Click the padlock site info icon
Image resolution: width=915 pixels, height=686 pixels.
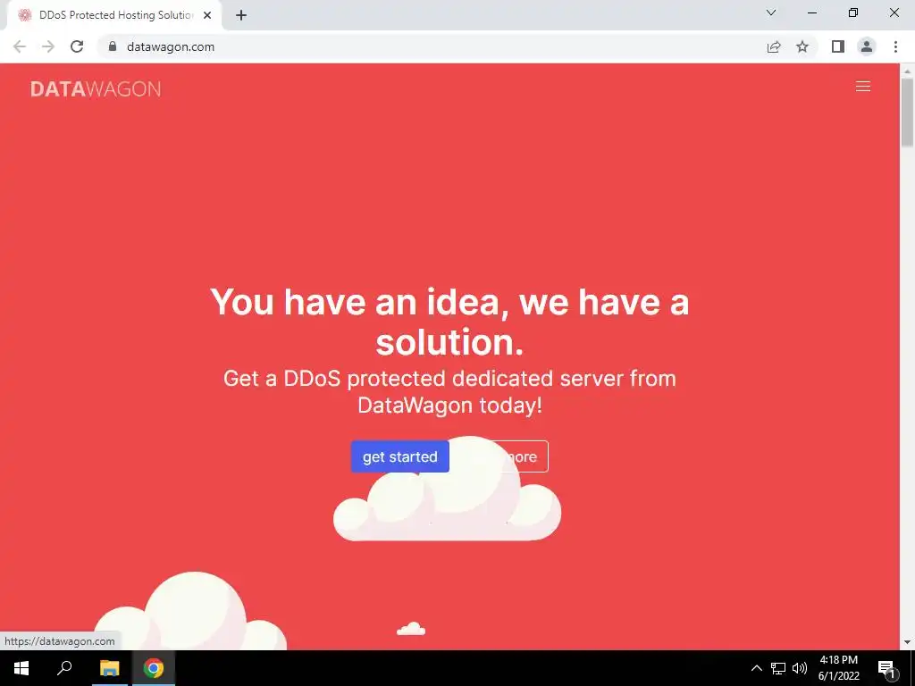click(113, 46)
